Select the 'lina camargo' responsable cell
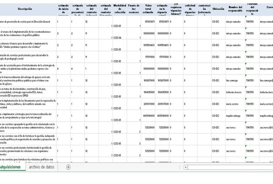This screenshot has height=184, width=273. [x=235, y=81]
